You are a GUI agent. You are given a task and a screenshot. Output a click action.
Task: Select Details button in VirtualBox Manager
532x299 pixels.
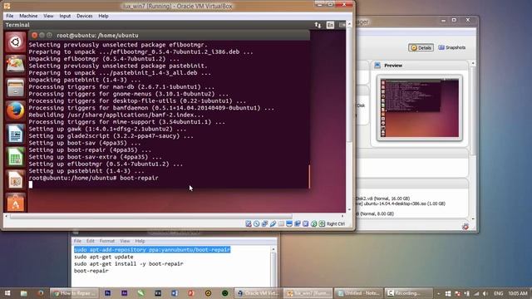pyautogui.click(x=421, y=48)
